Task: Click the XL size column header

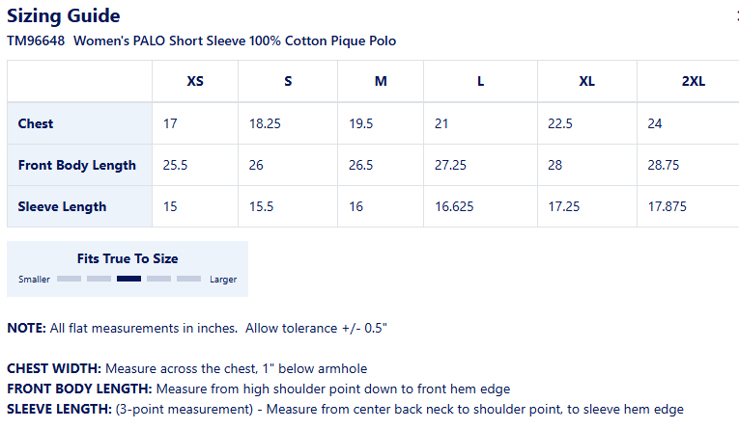Action: click(586, 81)
